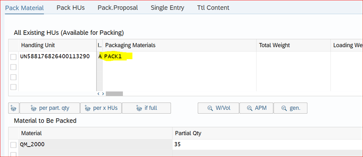
Task: Tick the QM_2000 material row checkbox
Action: pyautogui.click(x=14, y=145)
